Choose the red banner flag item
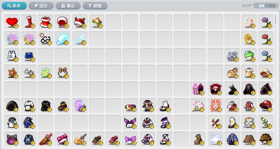The image size is (280, 149). (215, 106)
